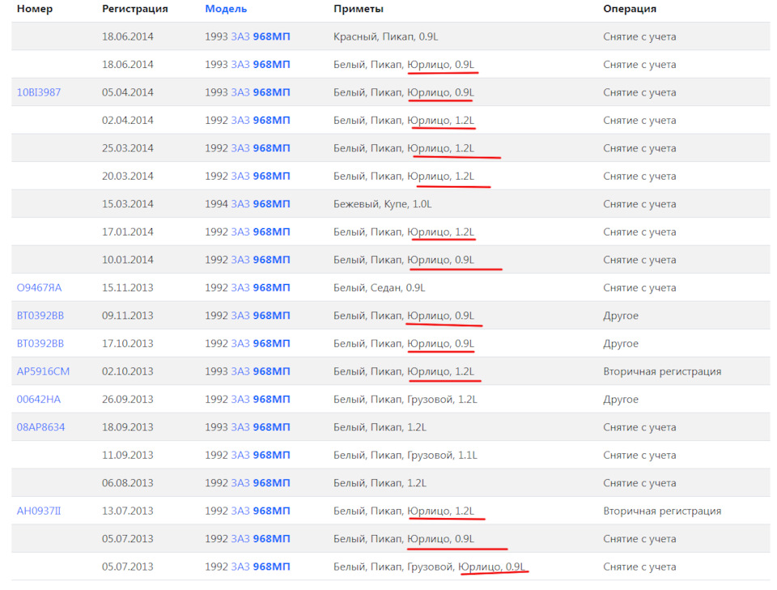Image resolution: width=777 pixels, height=590 pixels.
Task: Click 'Вторичная регистрация' in AP5916CM row
Action: click(662, 371)
